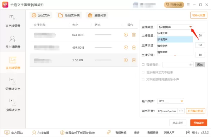Screen dimensions: 211x137
Task: Select the 1.50 KB file row
Action: [x=84, y=60]
